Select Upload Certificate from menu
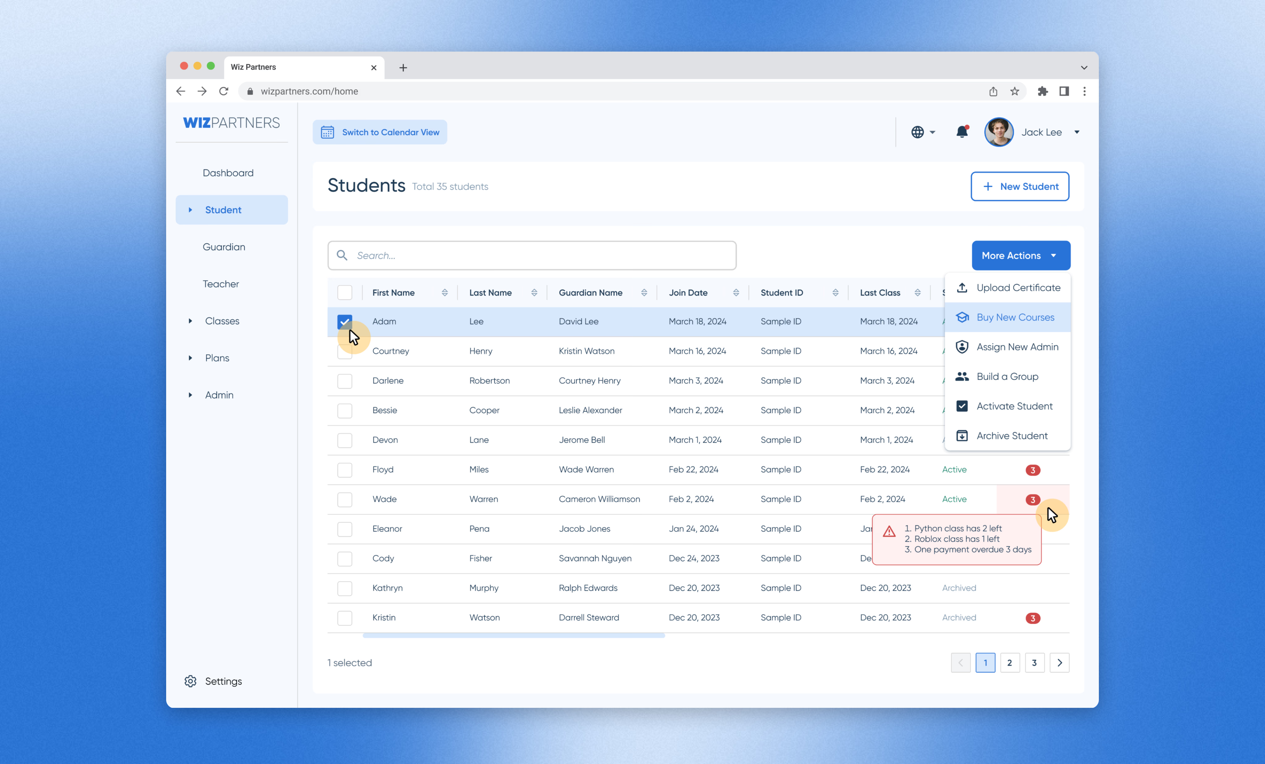The width and height of the screenshot is (1265, 764). [x=1007, y=287]
